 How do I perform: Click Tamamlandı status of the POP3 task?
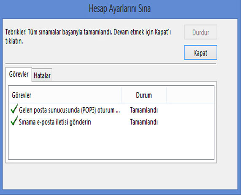144,110
